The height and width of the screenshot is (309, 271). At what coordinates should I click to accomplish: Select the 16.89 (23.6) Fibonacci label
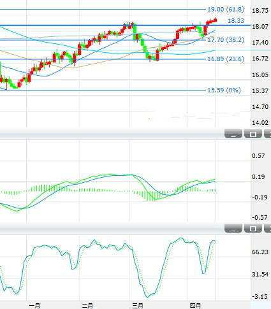pyautogui.click(x=226, y=59)
